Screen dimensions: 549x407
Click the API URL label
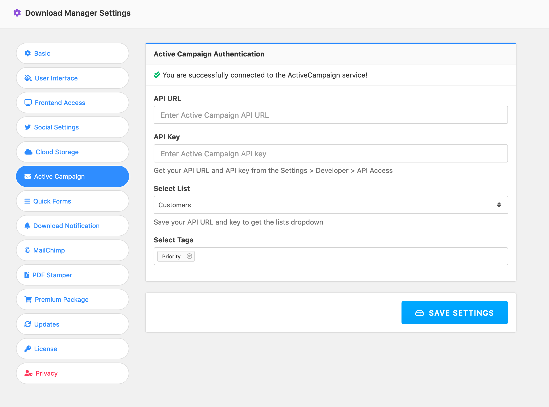[x=167, y=99]
